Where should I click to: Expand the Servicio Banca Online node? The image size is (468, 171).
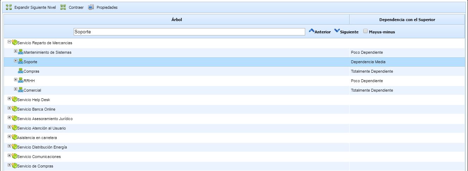pos(10,108)
